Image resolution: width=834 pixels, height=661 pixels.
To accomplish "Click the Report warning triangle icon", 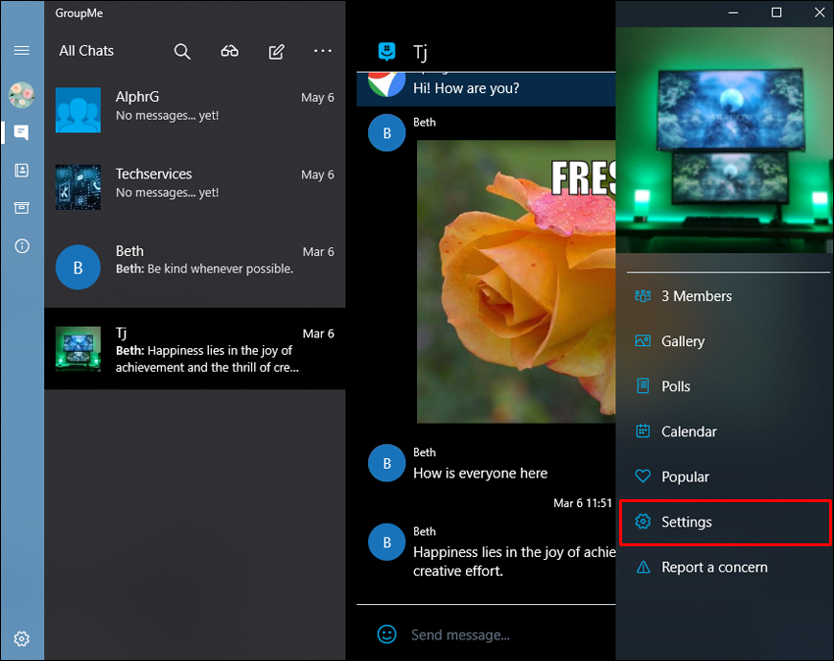I will (x=643, y=567).
